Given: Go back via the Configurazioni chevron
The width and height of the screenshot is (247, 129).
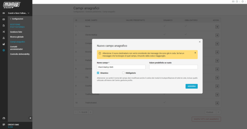Looking at the screenshot, I should pos(11,19).
